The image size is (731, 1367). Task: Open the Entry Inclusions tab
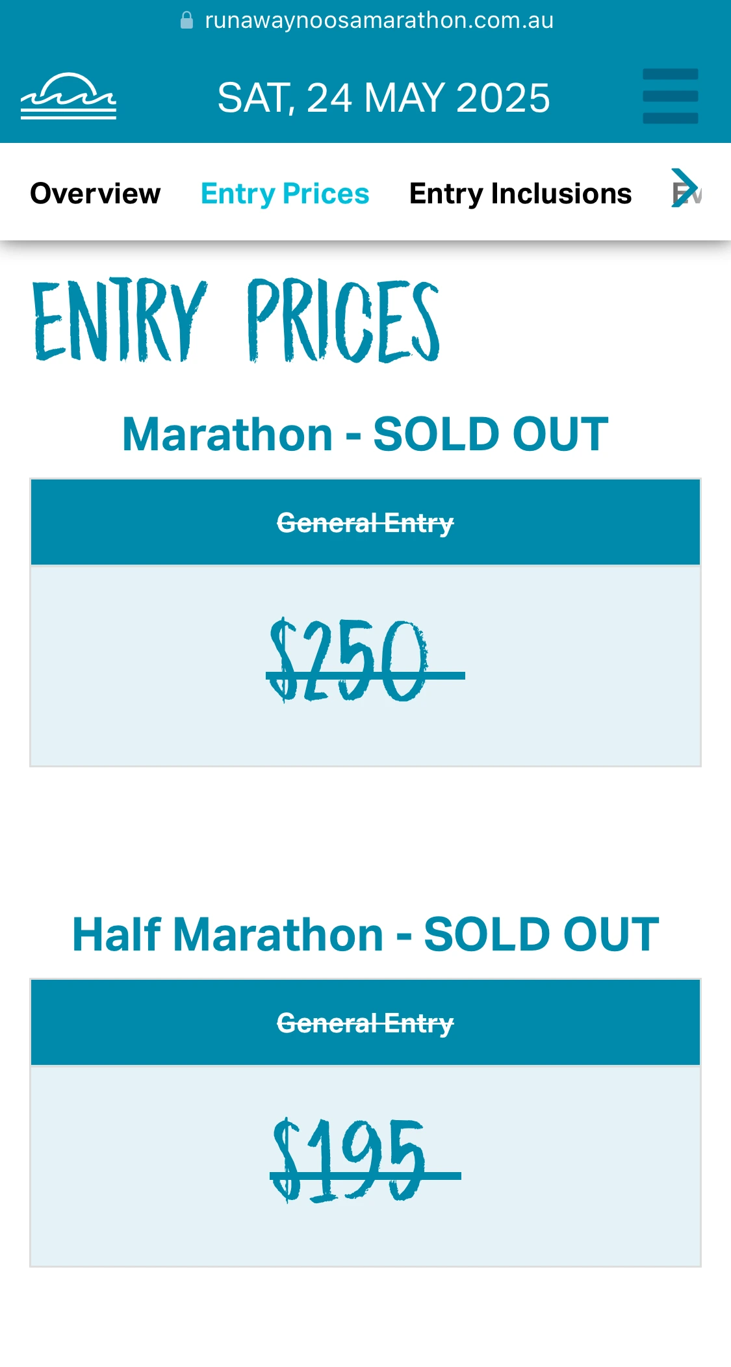pyautogui.click(x=520, y=194)
